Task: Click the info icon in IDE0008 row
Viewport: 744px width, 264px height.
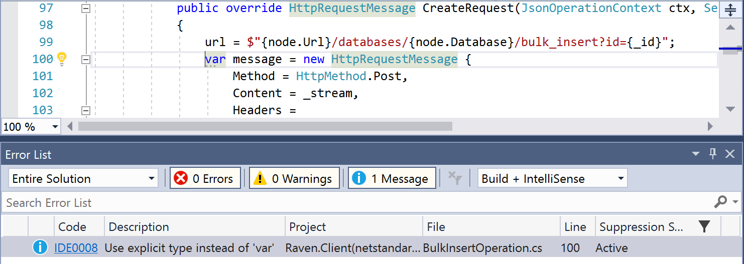Action: click(x=40, y=247)
